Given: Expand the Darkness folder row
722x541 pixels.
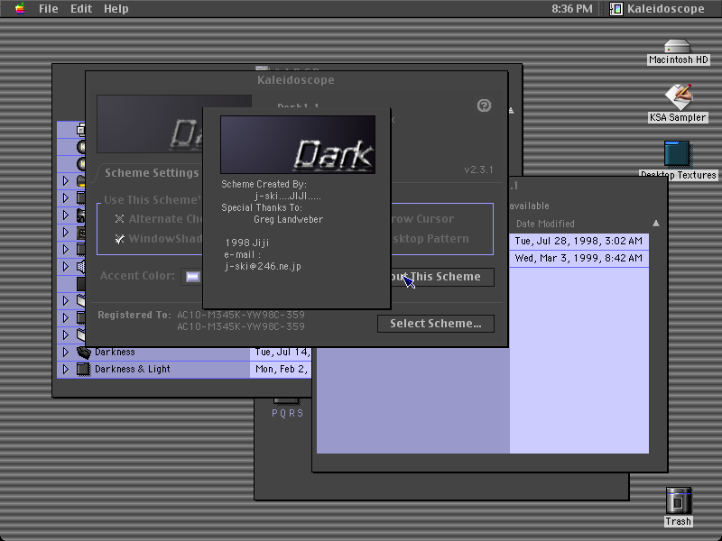Looking at the screenshot, I should pyautogui.click(x=65, y=353).
